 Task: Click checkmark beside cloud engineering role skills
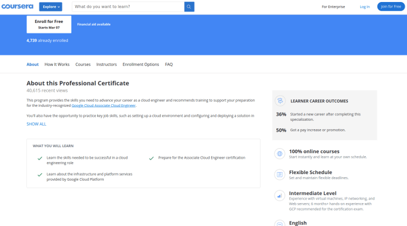coord(40,158)
